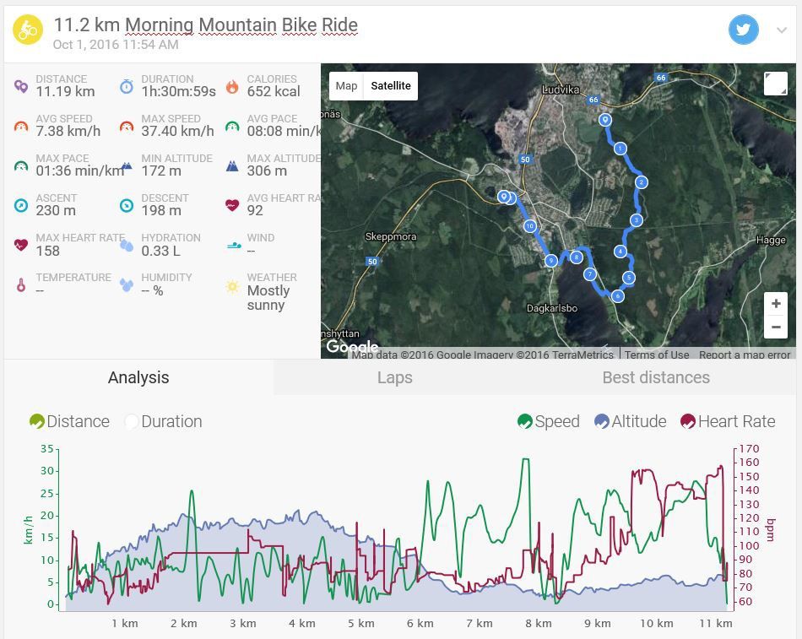802x639 pixels.
Task: Click the calories flame icon
Action: tap(232, 86)
